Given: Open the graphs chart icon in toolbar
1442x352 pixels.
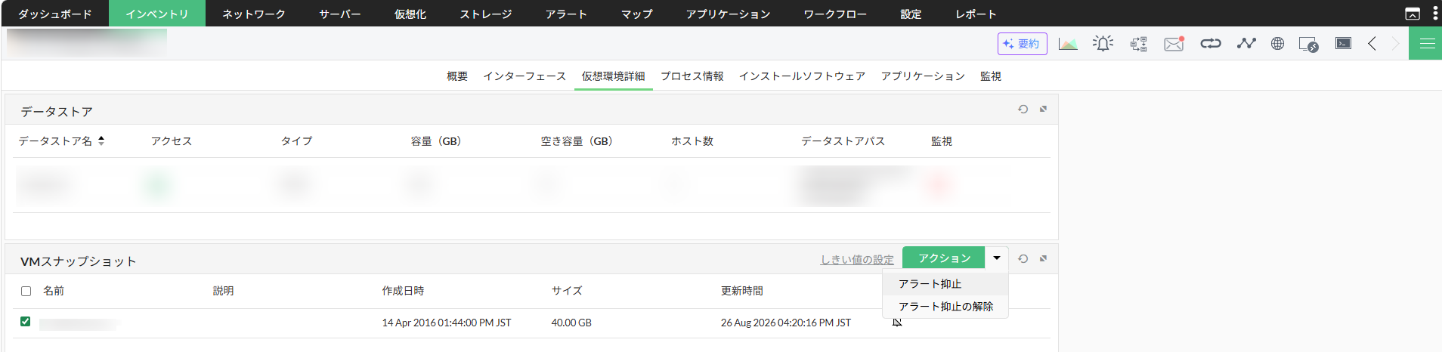Looking at the screenshot, I should click(x=1068, y=44).
